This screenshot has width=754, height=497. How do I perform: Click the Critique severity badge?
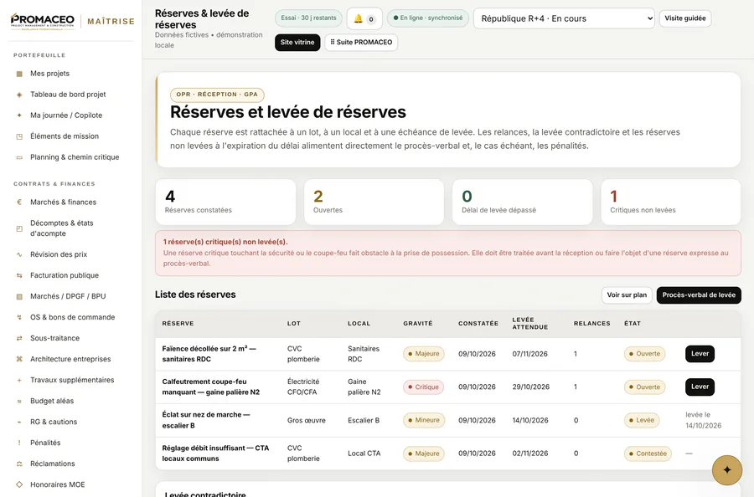pos(424,387)
